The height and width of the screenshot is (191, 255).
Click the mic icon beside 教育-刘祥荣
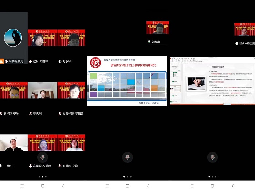pos(31,61)
